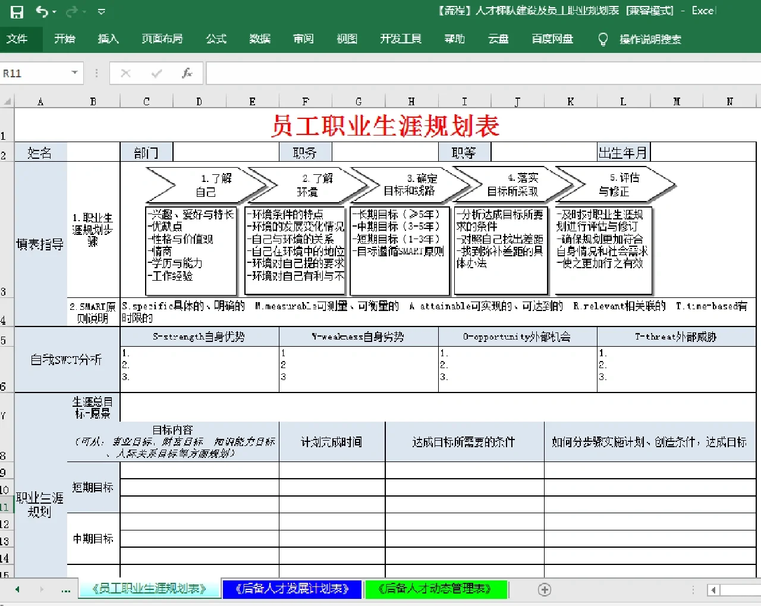Click inside the formula bar input area
This screenshot has height=606, width=761.
(483, 73)
